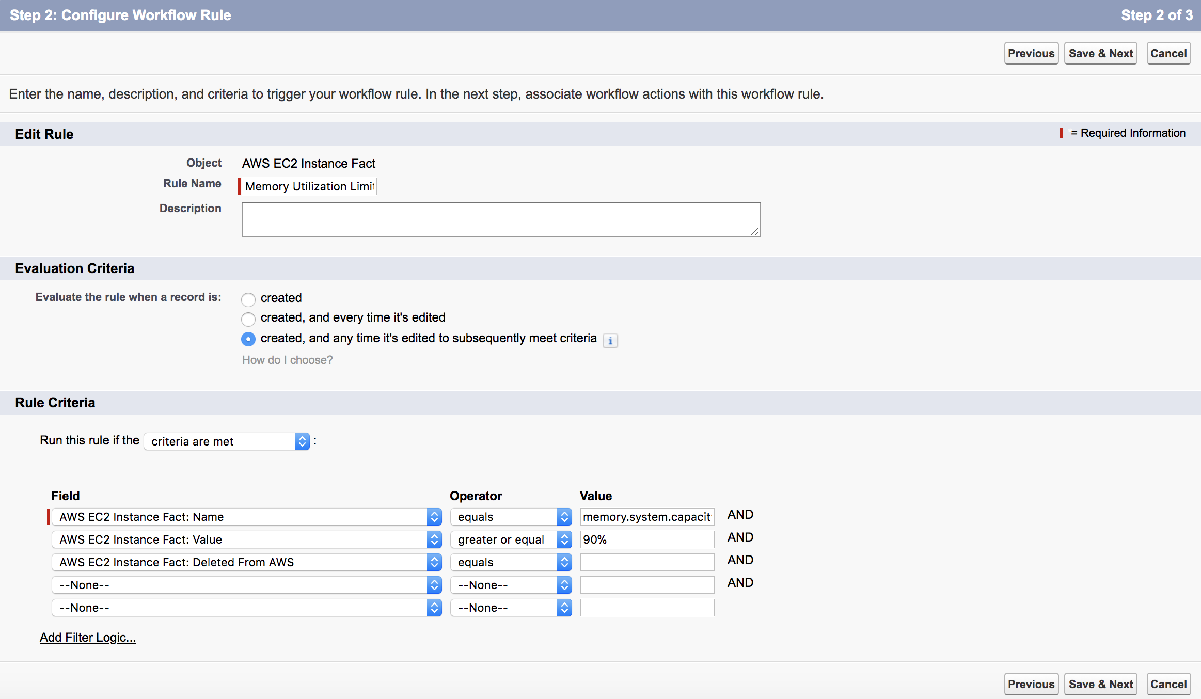The width and height of the screenshot is (1201, 699).
Task: Click the info icon beside subsequently meet criteria
Action: [x=610, y=341]
